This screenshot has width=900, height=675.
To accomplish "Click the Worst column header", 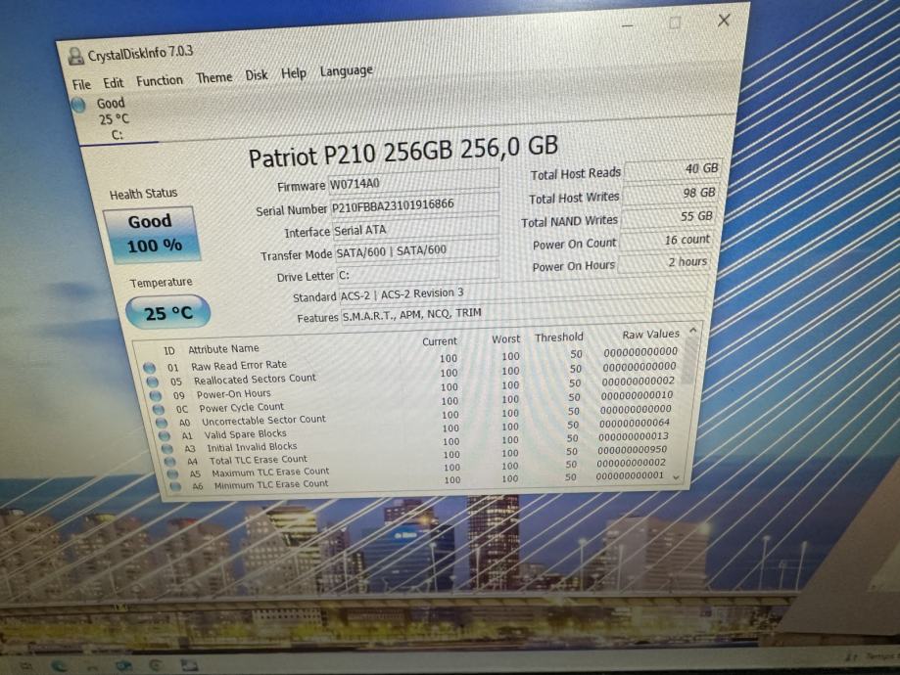I will pyautogui.click(x=505, y=338).
